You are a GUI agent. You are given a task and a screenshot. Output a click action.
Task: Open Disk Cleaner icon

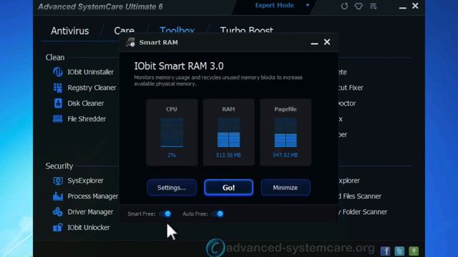point(58,103)
